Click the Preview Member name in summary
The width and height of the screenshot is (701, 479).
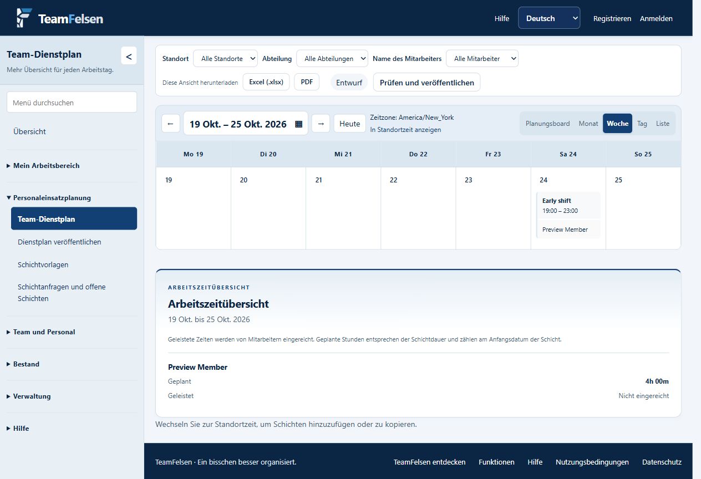tap(198, 367)
